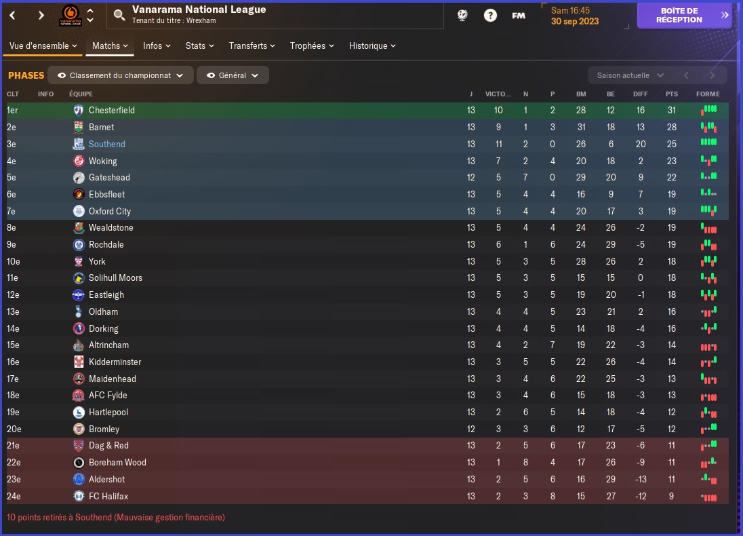Click the FC Halifax club badge

(79, 496)
